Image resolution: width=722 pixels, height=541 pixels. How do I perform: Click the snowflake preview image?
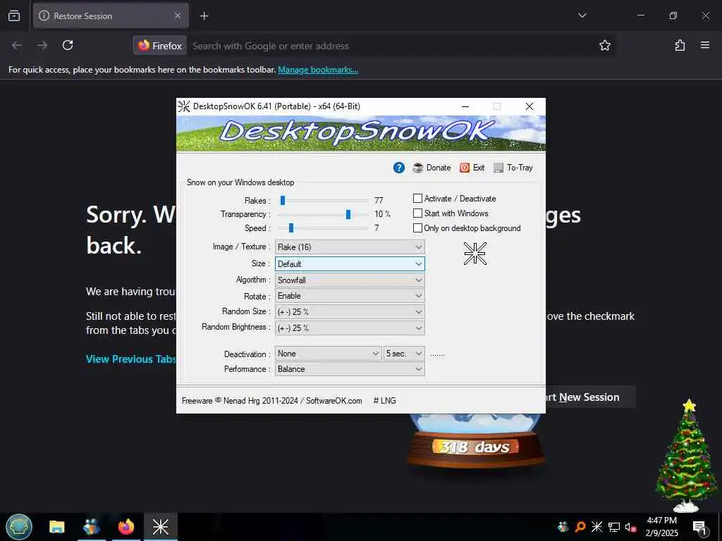coord(475,254)
